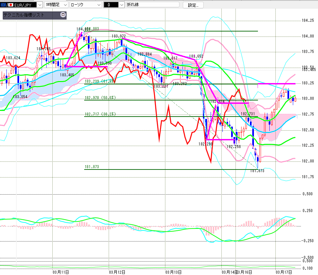Click the 184.00 value on the price axis
The height and width of the screenshot is (275, 318).
[x=308, y=36]
